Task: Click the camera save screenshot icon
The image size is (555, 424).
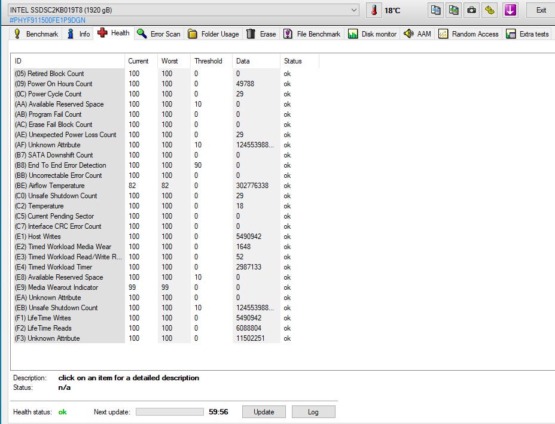Action: point(472,10)
